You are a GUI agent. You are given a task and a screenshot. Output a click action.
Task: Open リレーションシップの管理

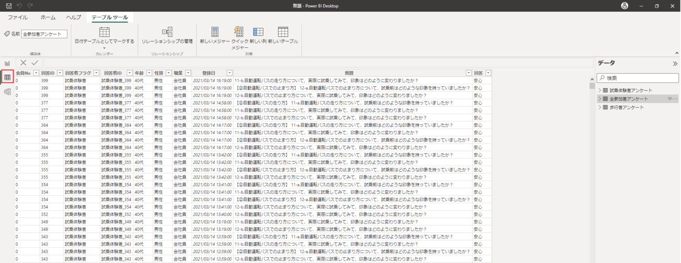tap(167, 31)
